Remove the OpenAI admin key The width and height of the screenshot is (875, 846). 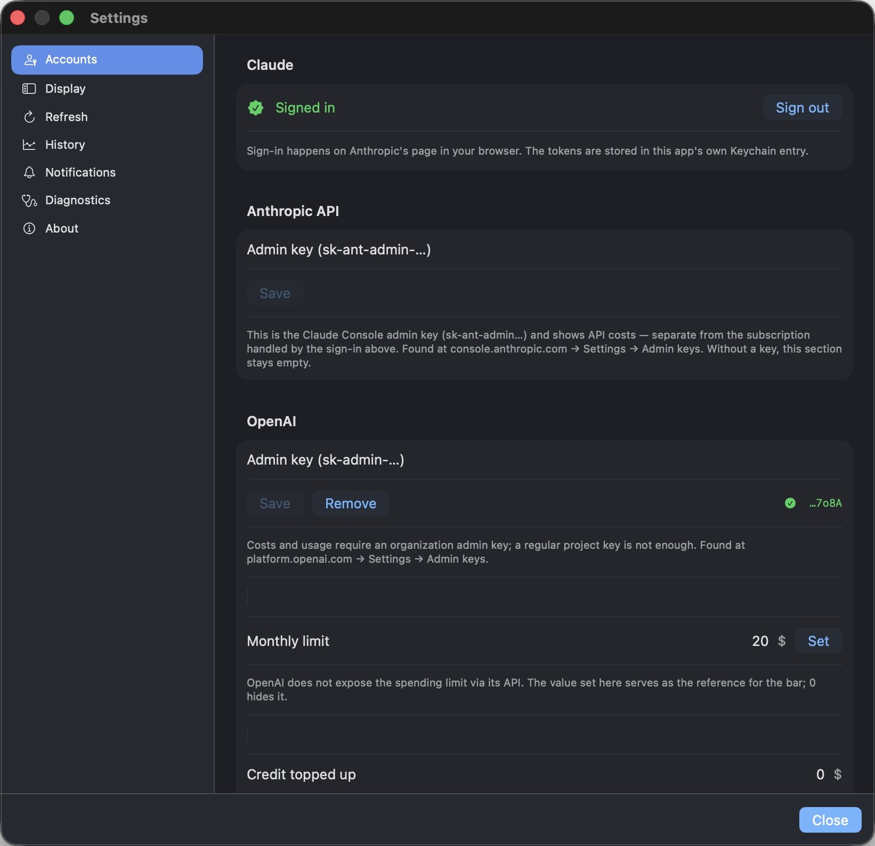click(351, 504)
